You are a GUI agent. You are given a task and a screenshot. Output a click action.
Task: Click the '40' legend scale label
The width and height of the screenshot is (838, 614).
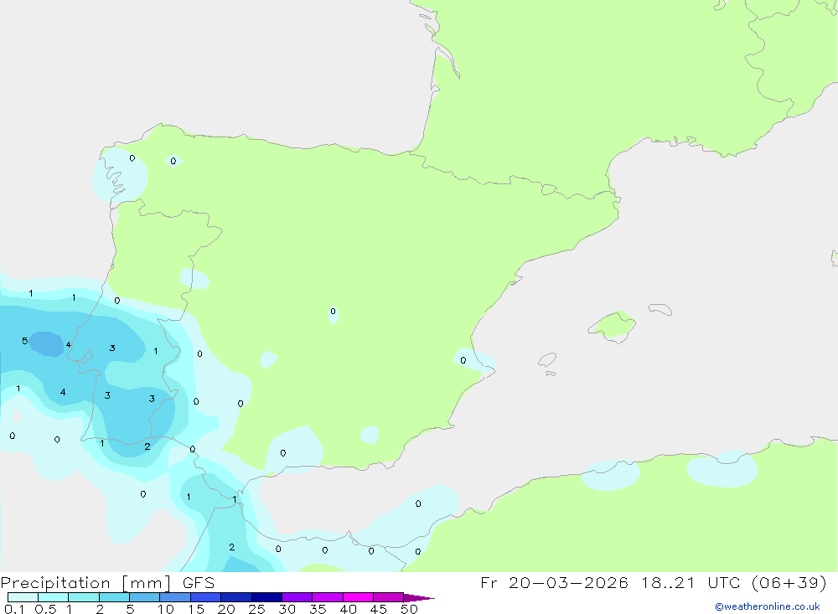(x=349, y=609)
